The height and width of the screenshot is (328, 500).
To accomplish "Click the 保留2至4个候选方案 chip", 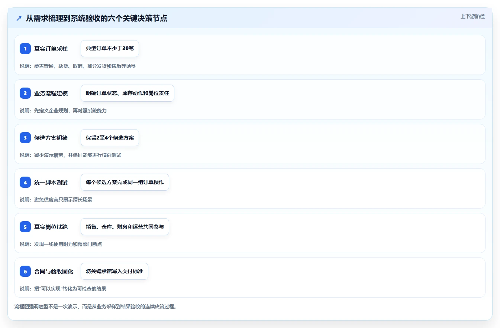I will [x=110, y=138].
